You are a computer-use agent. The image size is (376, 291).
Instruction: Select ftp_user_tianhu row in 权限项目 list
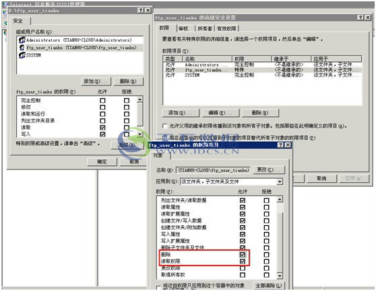(x=262, y=70)
